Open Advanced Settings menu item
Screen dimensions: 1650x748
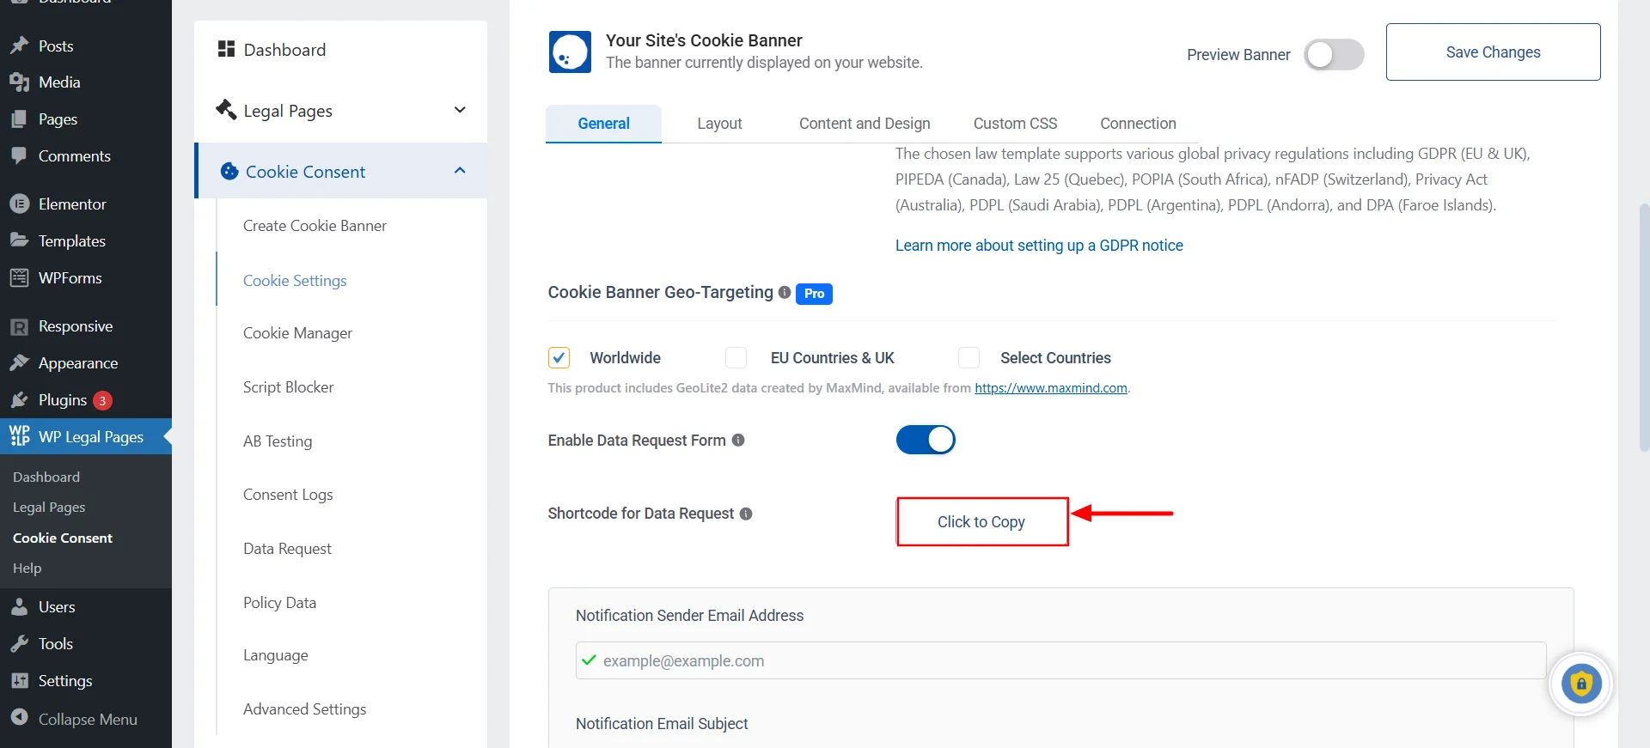click(304, 709)
